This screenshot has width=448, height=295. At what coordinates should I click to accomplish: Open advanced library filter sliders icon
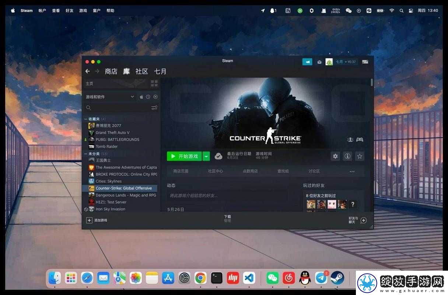pos(154,108)
